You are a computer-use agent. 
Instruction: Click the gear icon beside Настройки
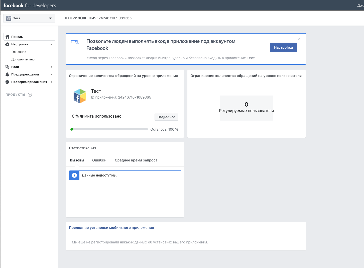click(7, 44)
